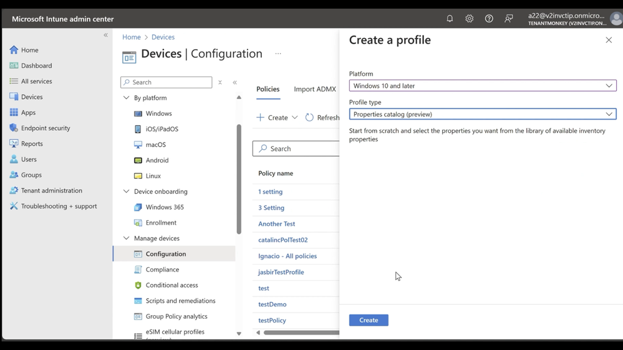Go to the Home breadcrumb link

(132, 37)
